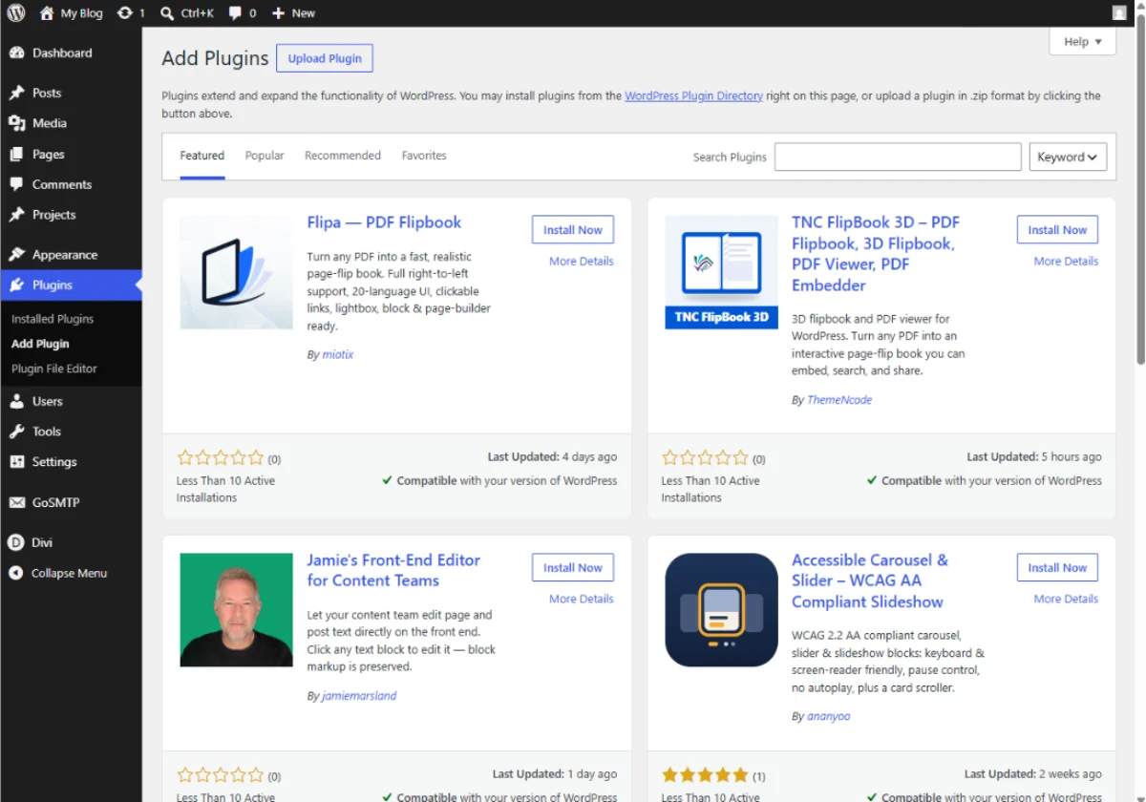Switch to the Recommended tab
The height and width of the screenshot is (802, 1146).
click(x=343, y=156)
